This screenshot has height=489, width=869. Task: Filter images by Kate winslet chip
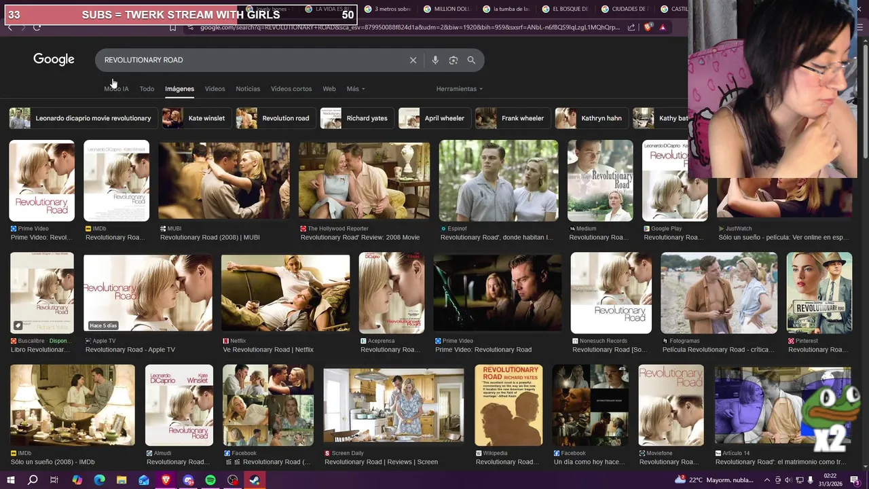(197, 118)
